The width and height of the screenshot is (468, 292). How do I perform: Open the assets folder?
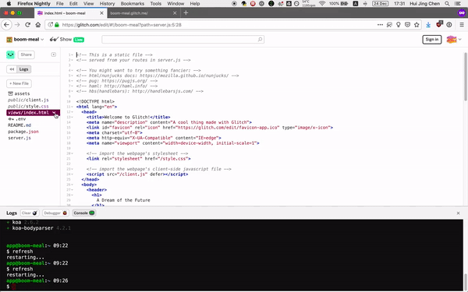click(x=19, y=93)
